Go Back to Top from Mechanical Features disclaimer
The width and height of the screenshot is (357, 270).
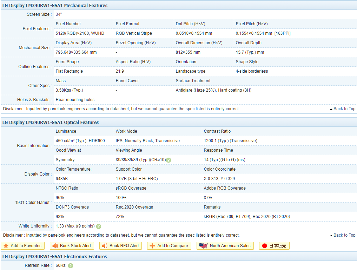click(x=343, y=109)
